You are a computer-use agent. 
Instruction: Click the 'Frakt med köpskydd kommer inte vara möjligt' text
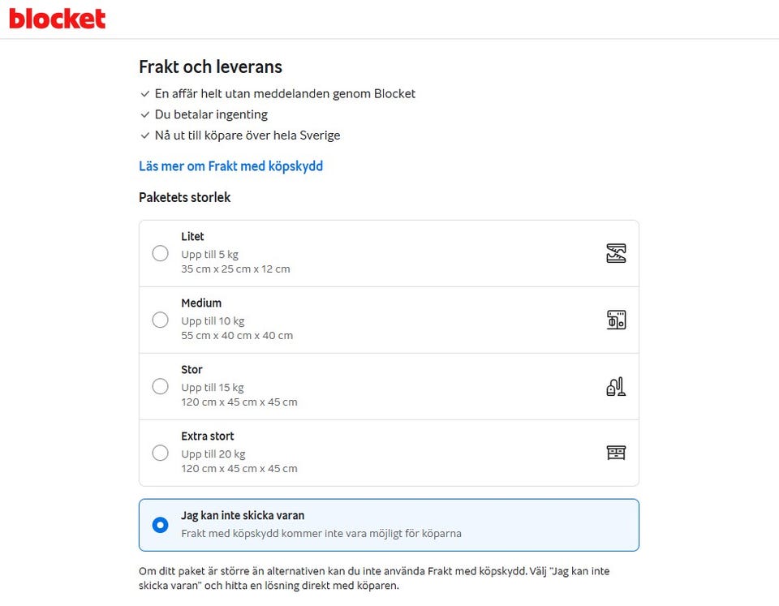(x=321, y=534)
